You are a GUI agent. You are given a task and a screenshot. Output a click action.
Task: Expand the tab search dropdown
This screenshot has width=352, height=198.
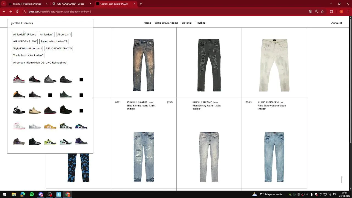[x=4, y=4]
